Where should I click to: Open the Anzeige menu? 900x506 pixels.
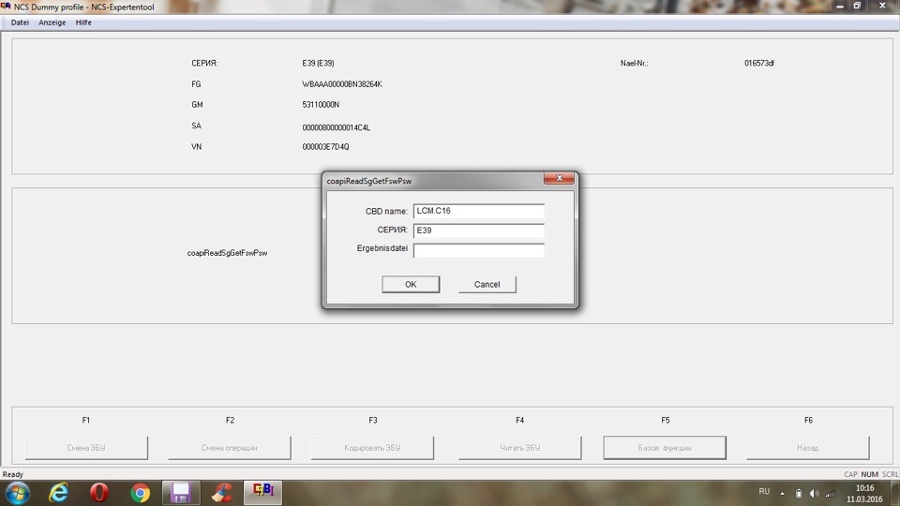[x=52, y=22]
